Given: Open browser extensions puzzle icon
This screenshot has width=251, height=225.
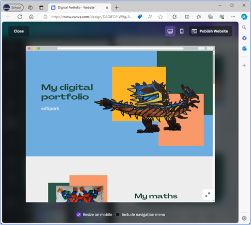Looking at the screenshot, I should click(175, 16).
